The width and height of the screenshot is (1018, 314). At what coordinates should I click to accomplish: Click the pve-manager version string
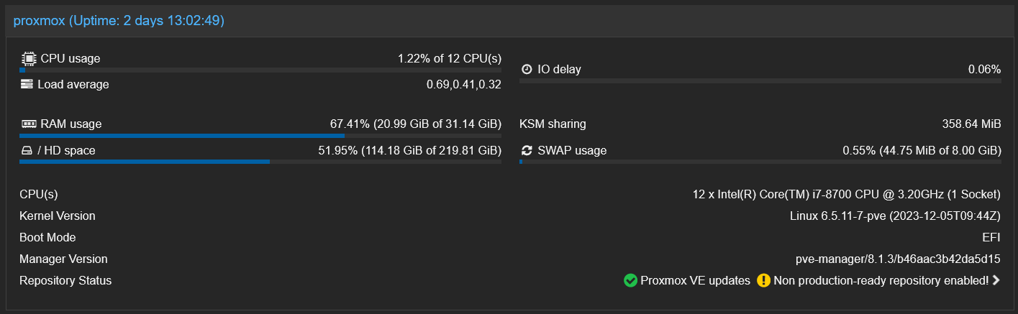(x=897, y=259)
